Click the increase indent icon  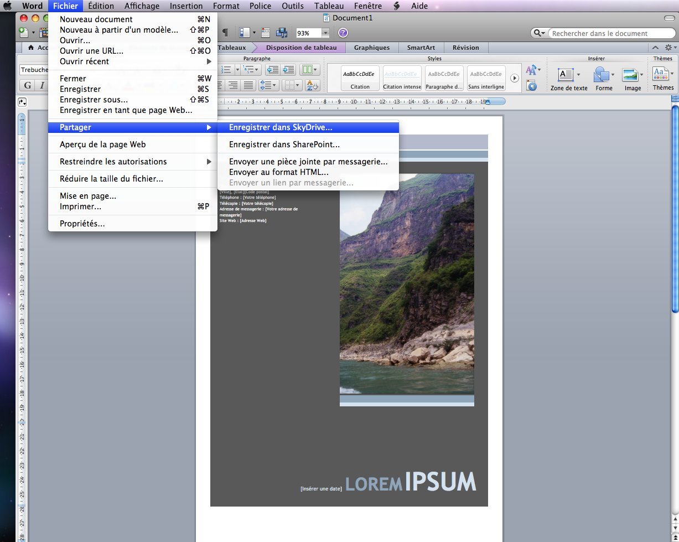click(288, 70)
